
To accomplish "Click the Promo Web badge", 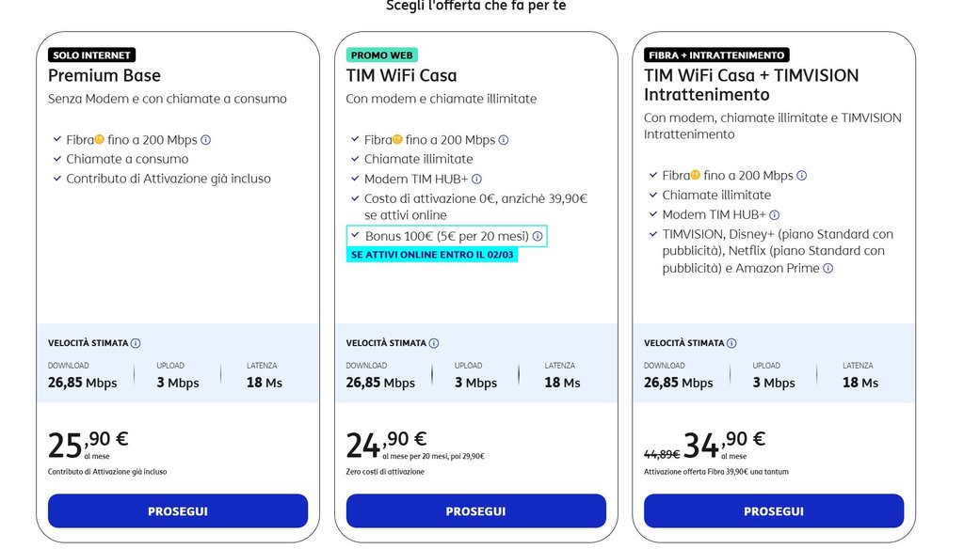I will click(382, 55).
